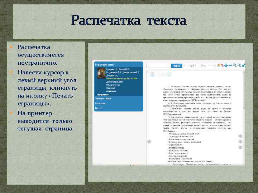Click the «Печать страницы» icon at page's top-left corner
Viewport: 258px width, 193px height.
tap(152, 74)
